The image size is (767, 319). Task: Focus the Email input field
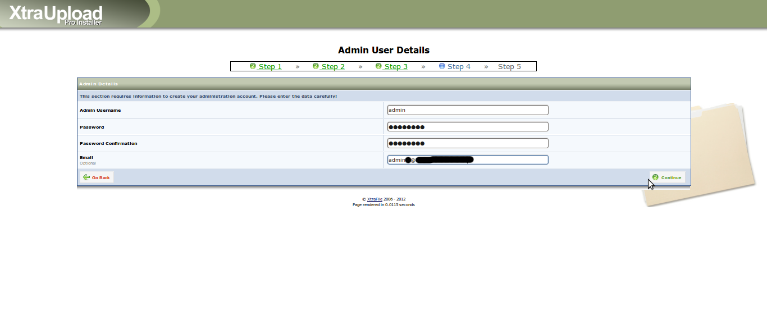coord(468,160)
